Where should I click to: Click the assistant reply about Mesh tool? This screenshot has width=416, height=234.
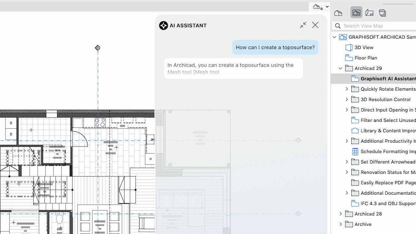(233, 68)
